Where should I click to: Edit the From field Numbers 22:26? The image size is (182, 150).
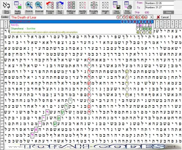pyautogui.click(x=159, y=3)
